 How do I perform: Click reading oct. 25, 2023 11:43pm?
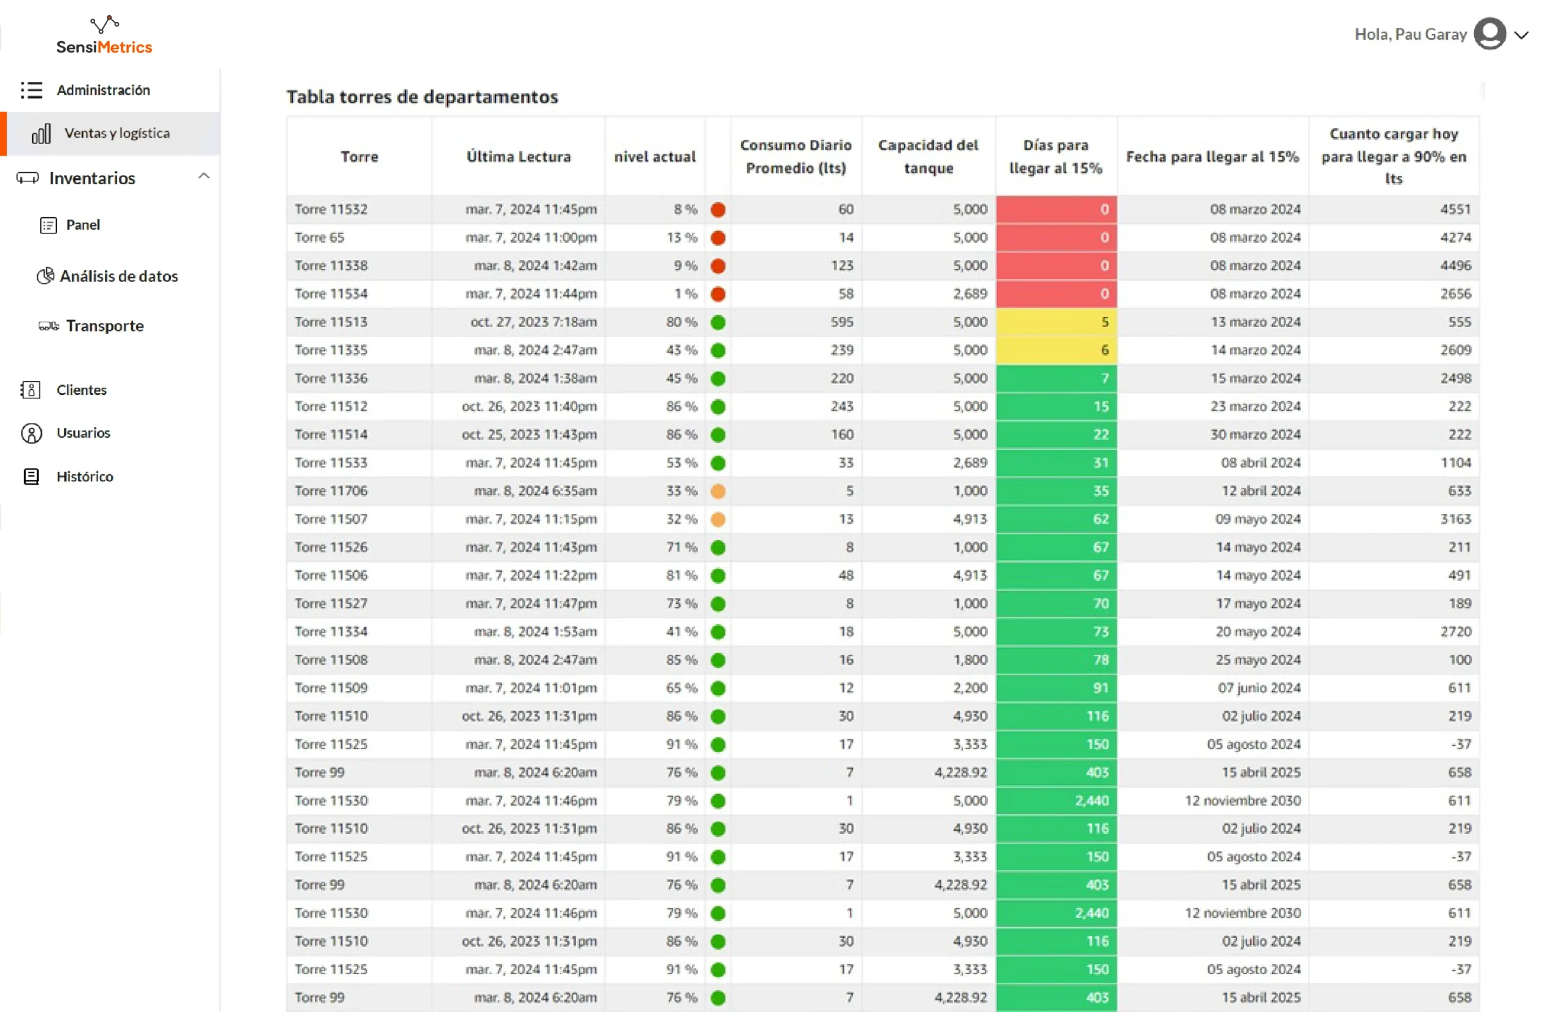coord(529,435)
